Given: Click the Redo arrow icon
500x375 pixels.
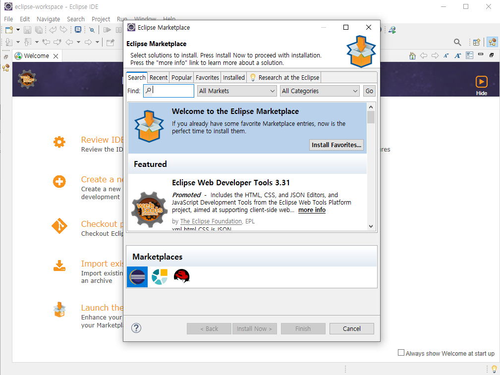Looking at the screenshot, I should coord(64,30).
